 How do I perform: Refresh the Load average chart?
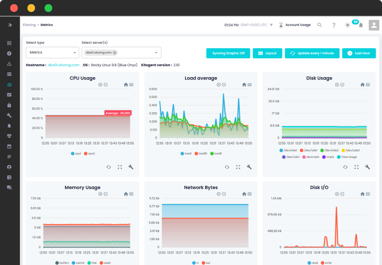coord(227,167)
